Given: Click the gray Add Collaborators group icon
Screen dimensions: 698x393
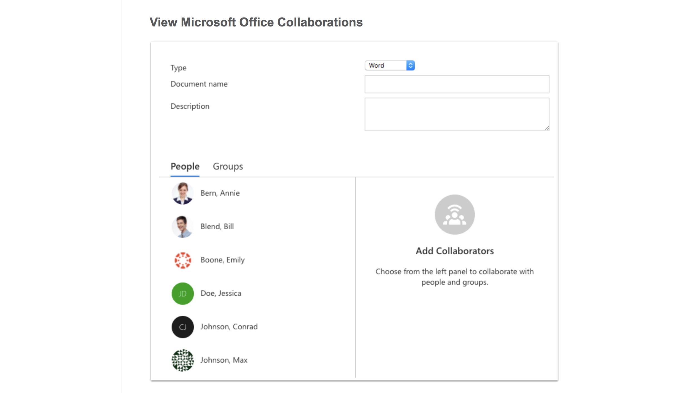Looking at the screenshot, I should click(x=455, y=215).
